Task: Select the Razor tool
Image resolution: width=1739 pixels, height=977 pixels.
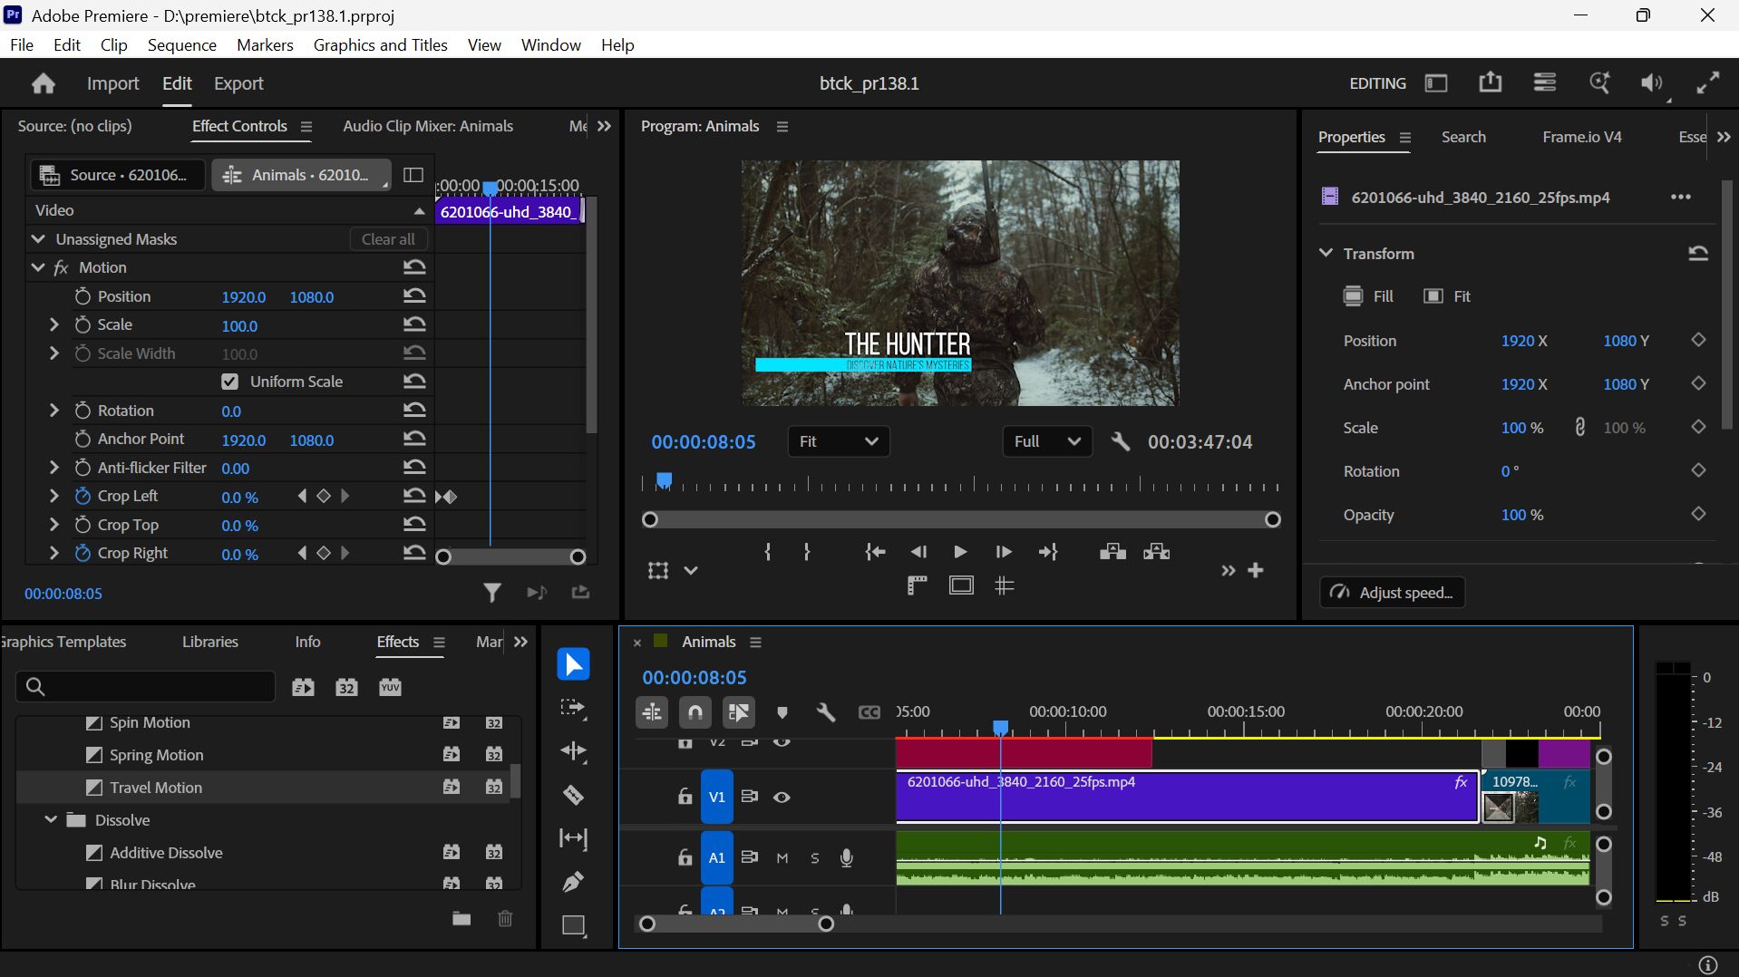Action: (573, 795)
